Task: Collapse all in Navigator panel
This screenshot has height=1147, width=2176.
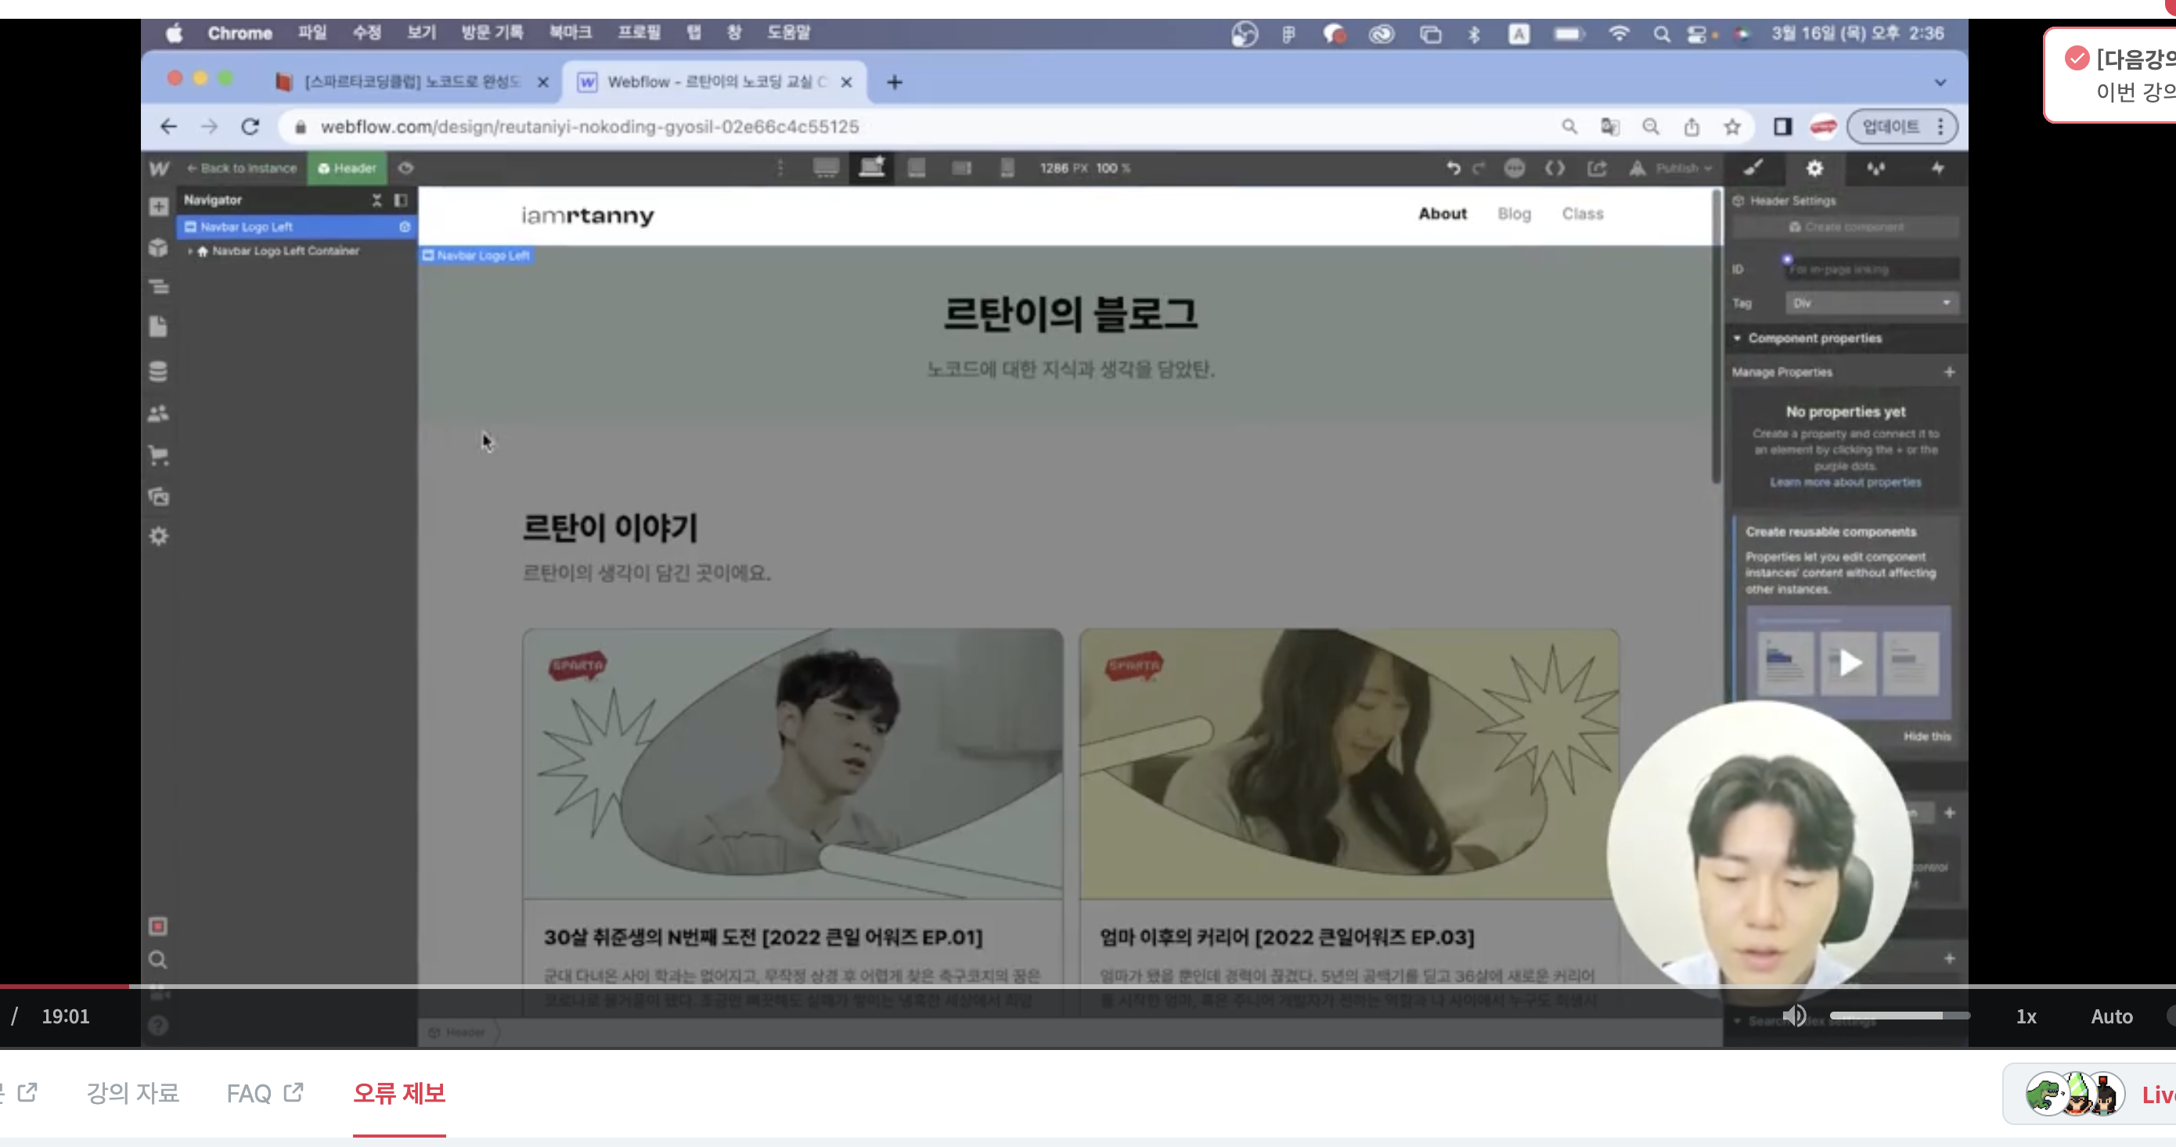Action: 376,200
